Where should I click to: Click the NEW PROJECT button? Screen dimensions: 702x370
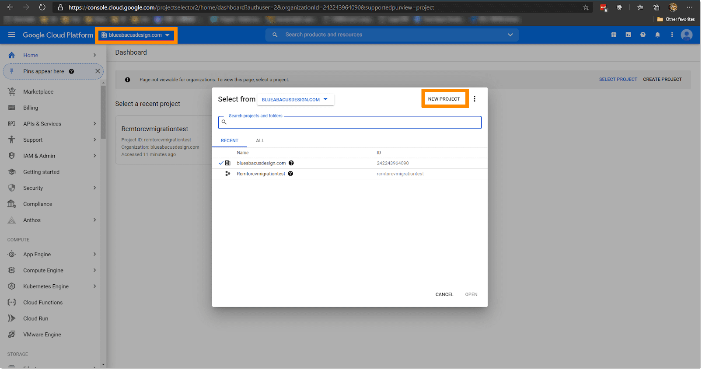(x=444, y=99)
